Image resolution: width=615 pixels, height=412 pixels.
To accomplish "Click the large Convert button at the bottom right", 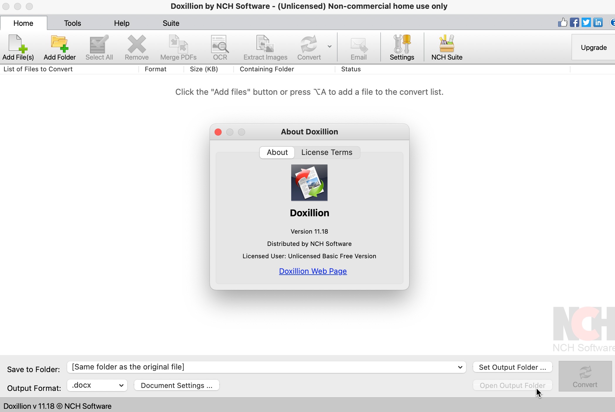I will (585, 376).
